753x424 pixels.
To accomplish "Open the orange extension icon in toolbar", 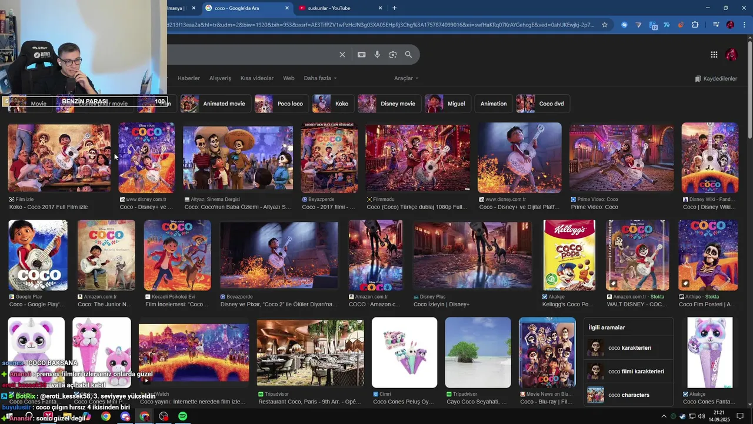I will click(681, 25).
